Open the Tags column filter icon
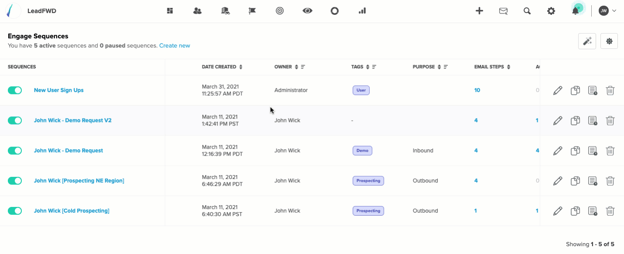Image resolution: width=624 pixels, height=254 pixels. [374, 67]
